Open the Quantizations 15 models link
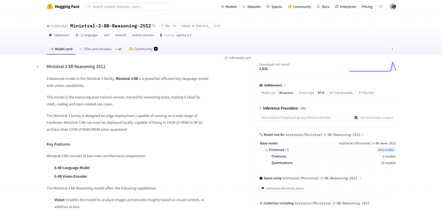 (x=388, y=163)
